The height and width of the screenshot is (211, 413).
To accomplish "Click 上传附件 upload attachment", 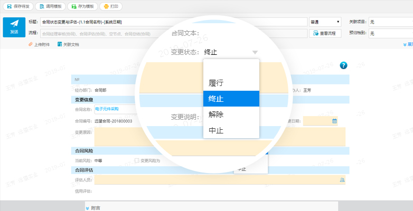I will (x=39, y=45).
